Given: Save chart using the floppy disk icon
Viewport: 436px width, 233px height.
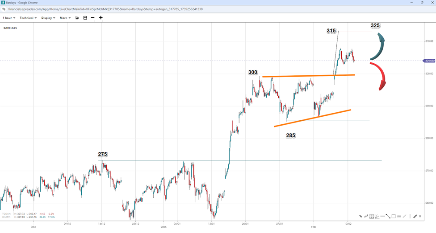Looking at the screenshot, I should click(85, 18).
